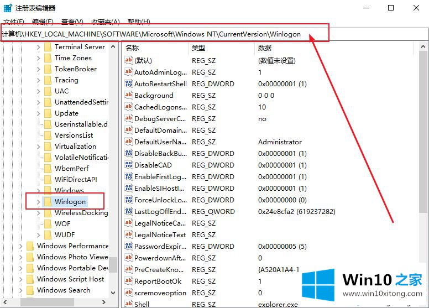Screen dimensions: 429x308
Task: Expand the Terminal Server key
Action: (38, 48)
